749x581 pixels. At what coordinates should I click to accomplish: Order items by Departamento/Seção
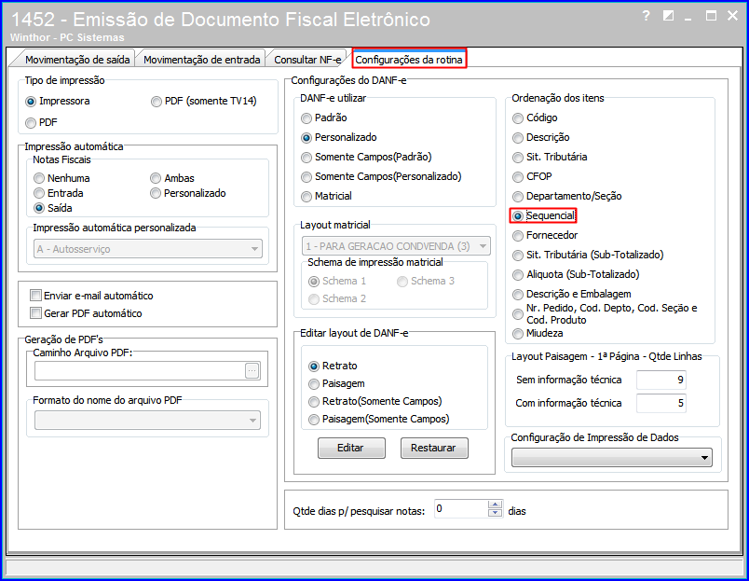click(x=567, y=196)
